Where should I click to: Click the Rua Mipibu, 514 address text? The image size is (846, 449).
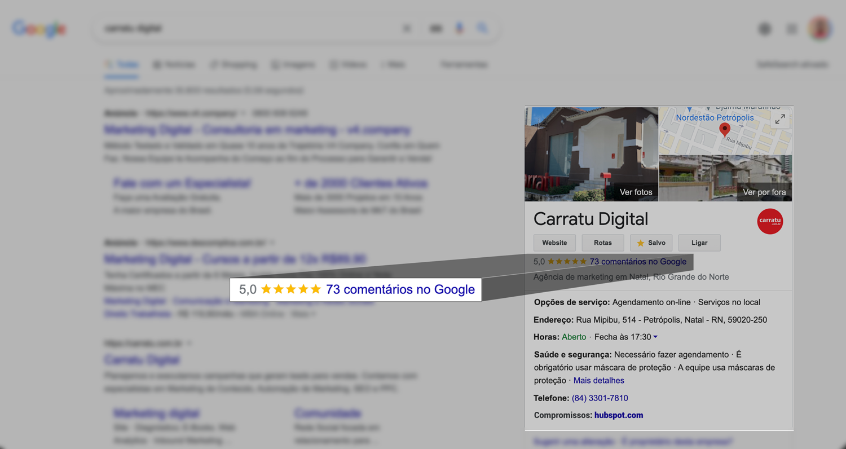pyautogui.click(x=671, y=320)
